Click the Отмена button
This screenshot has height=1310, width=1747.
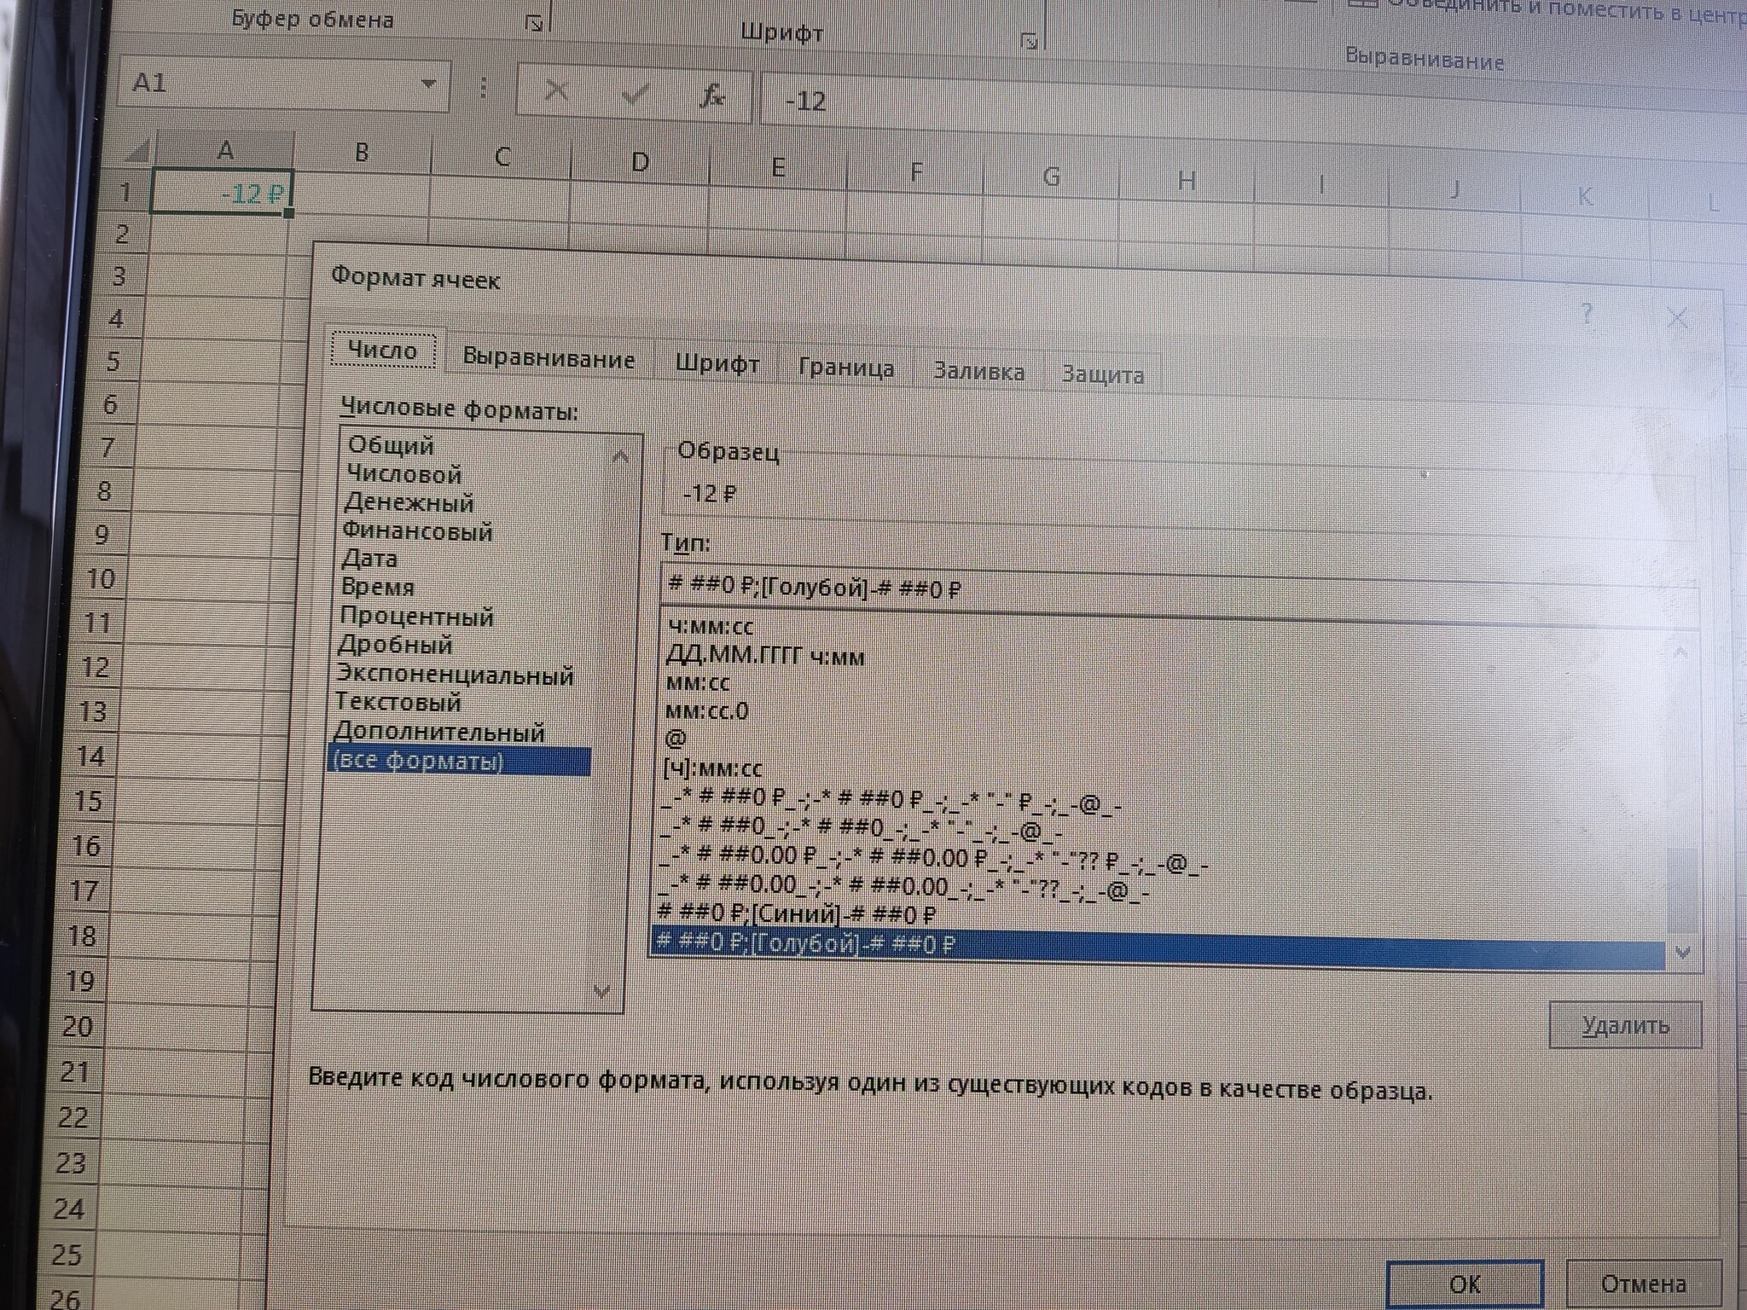(1643, 1284)
